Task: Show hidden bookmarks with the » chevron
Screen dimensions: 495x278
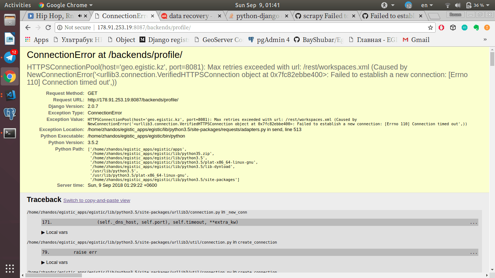Action: [x=485, y=39]
